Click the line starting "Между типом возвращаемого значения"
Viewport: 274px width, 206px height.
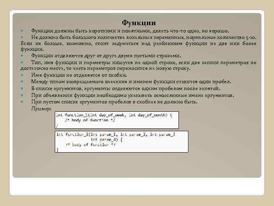[131, 82]
